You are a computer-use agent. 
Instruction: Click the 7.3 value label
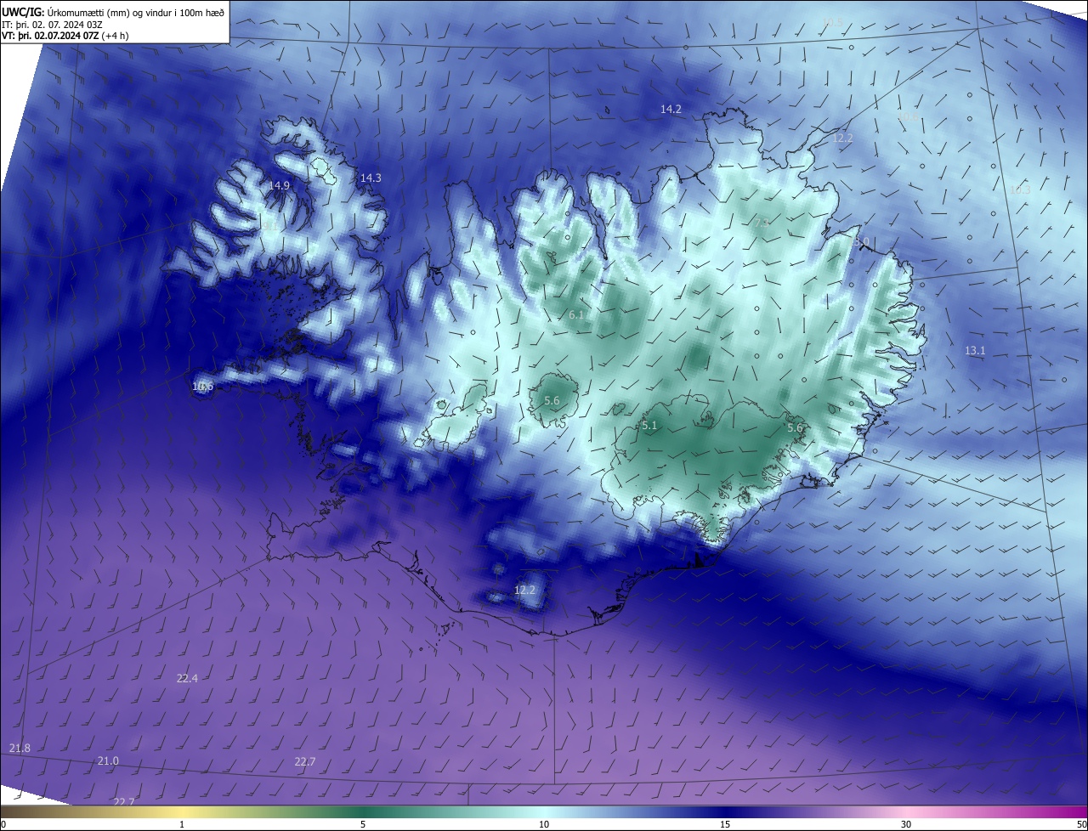tap(761, 223)
